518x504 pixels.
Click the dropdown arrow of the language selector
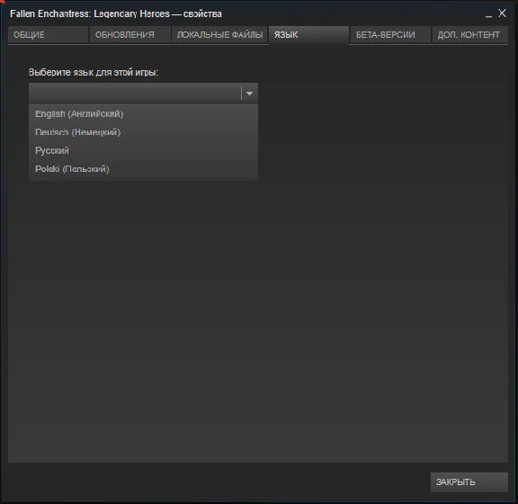tap(249, 94)
